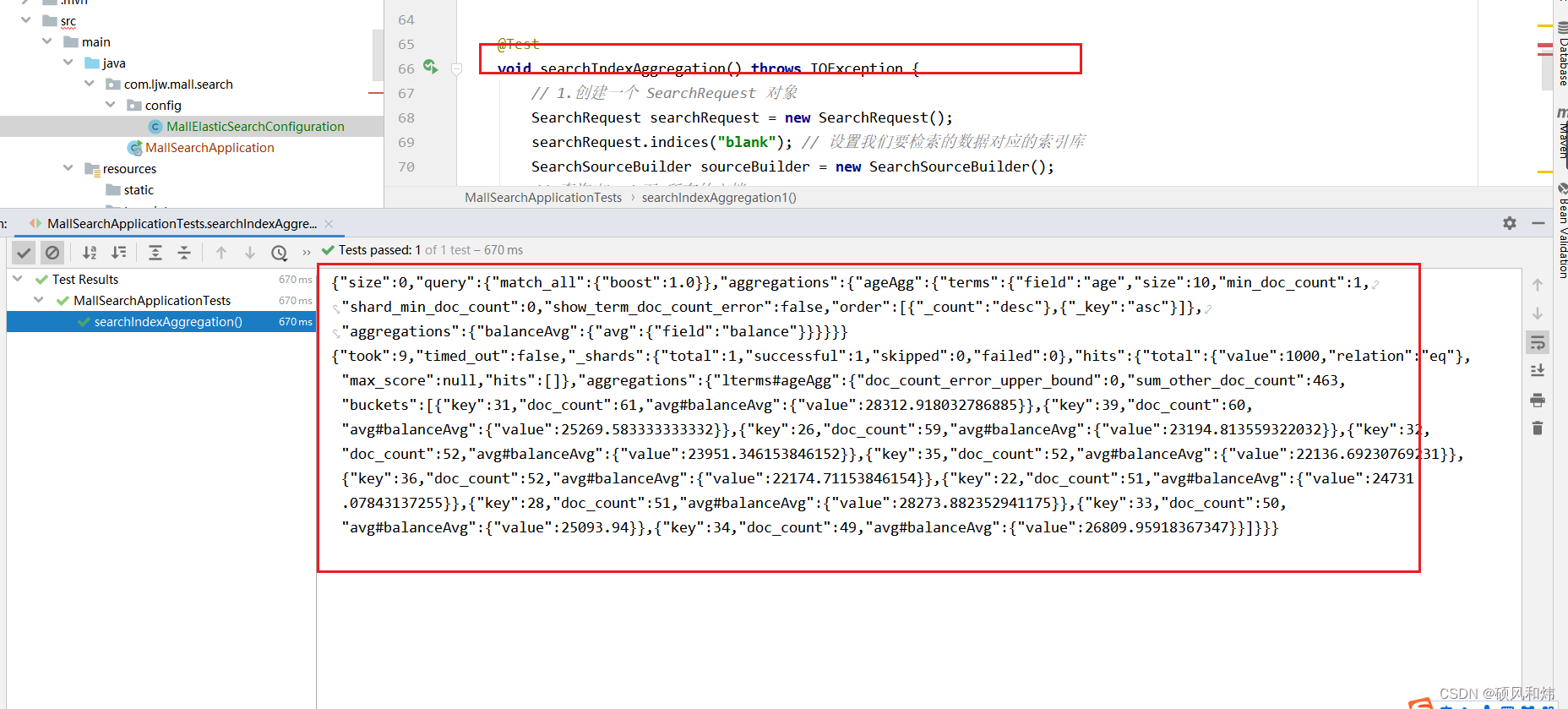
Task: Place cursor on SearchSourceBuilder line 70
Action: click(x=792, y=166)
